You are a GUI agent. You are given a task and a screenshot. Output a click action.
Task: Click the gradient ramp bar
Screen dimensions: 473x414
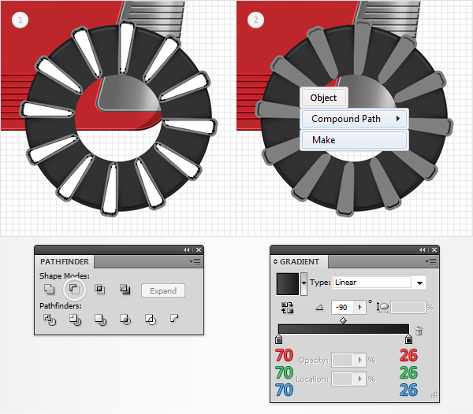click(x=344, y=329)
